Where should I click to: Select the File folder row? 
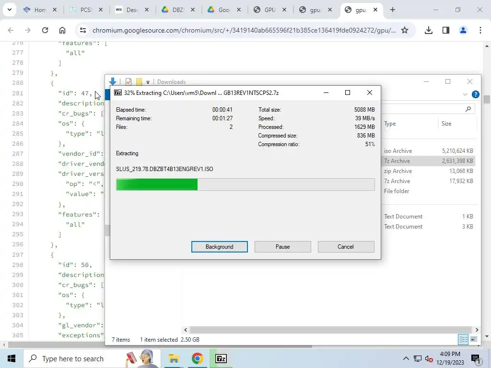[x=428, y=191]
